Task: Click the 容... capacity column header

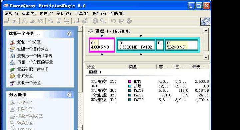Action: point(165,67)
